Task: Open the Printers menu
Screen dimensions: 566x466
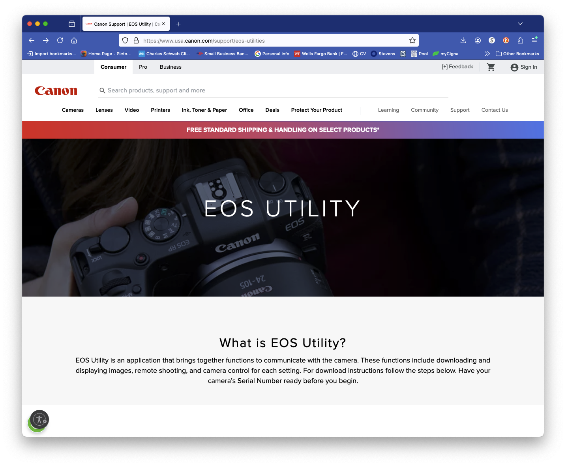Action: point(160,110)
